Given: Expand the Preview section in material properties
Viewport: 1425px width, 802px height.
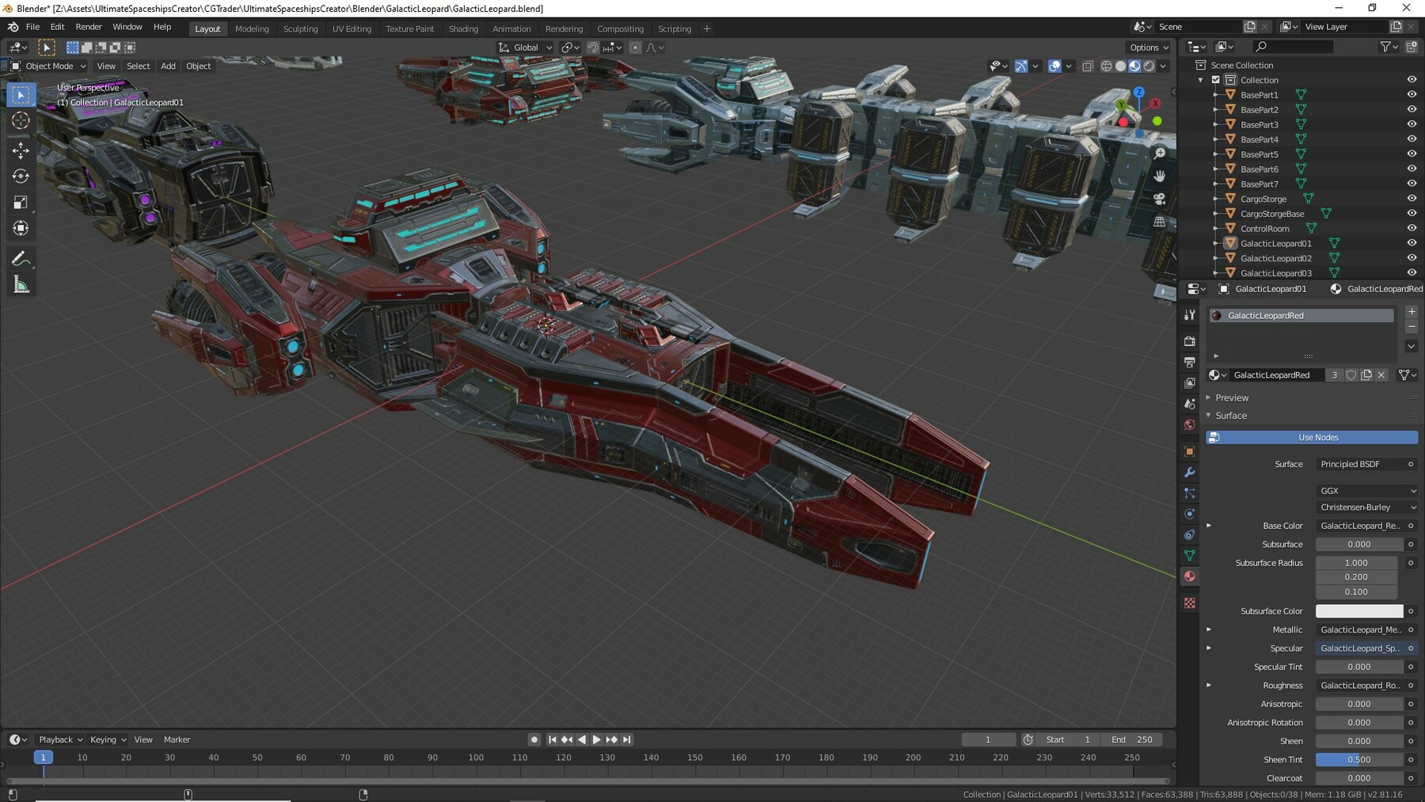Looking at the screenshot, I should tap(1232, 397).
